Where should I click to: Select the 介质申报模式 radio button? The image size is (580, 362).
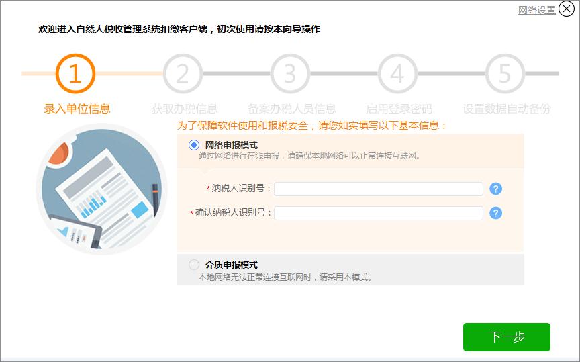coord(194,265)
